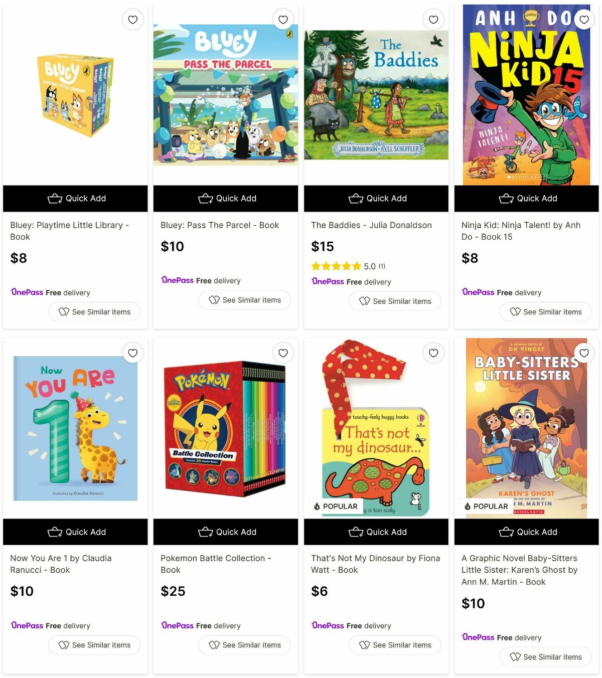602x678 pixels.
Task: Click the basket icon in Bluey Pass The Parcel Quick Add
Action: (206, 198)
